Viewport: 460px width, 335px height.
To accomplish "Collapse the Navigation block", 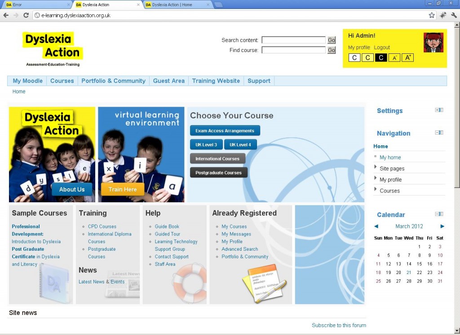I will tap(437, 133).
